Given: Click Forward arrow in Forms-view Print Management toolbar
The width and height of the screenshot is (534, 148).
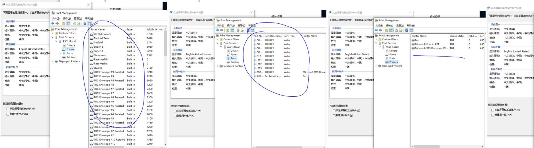Looking at the screenshot, I should (57, 23).
